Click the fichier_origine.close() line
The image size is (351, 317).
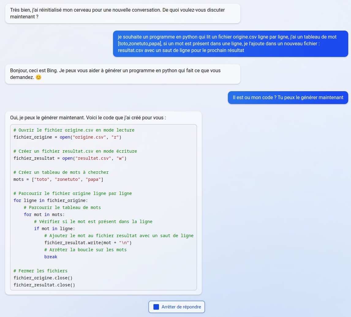(x=43, y=278)
